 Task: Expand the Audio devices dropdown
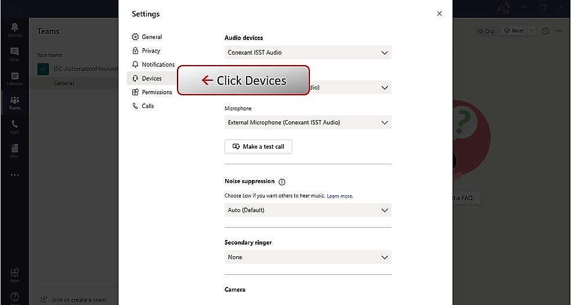308,52
